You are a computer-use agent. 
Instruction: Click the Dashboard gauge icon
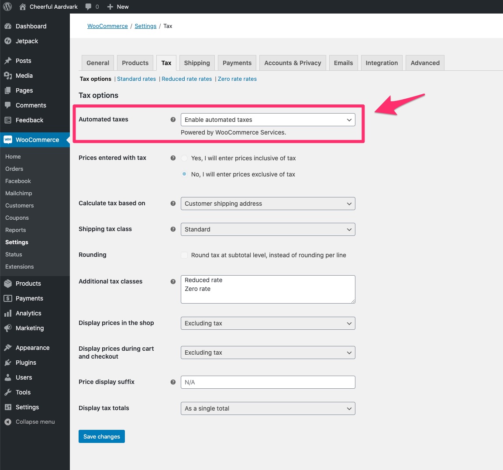(x=8, y=26)
